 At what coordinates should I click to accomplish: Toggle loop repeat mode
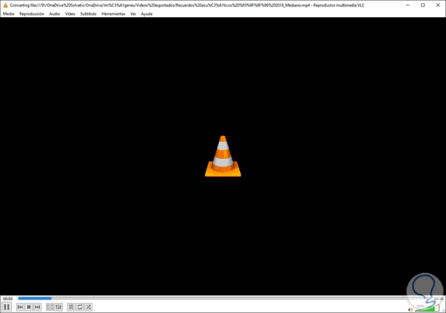click(80, 307)
